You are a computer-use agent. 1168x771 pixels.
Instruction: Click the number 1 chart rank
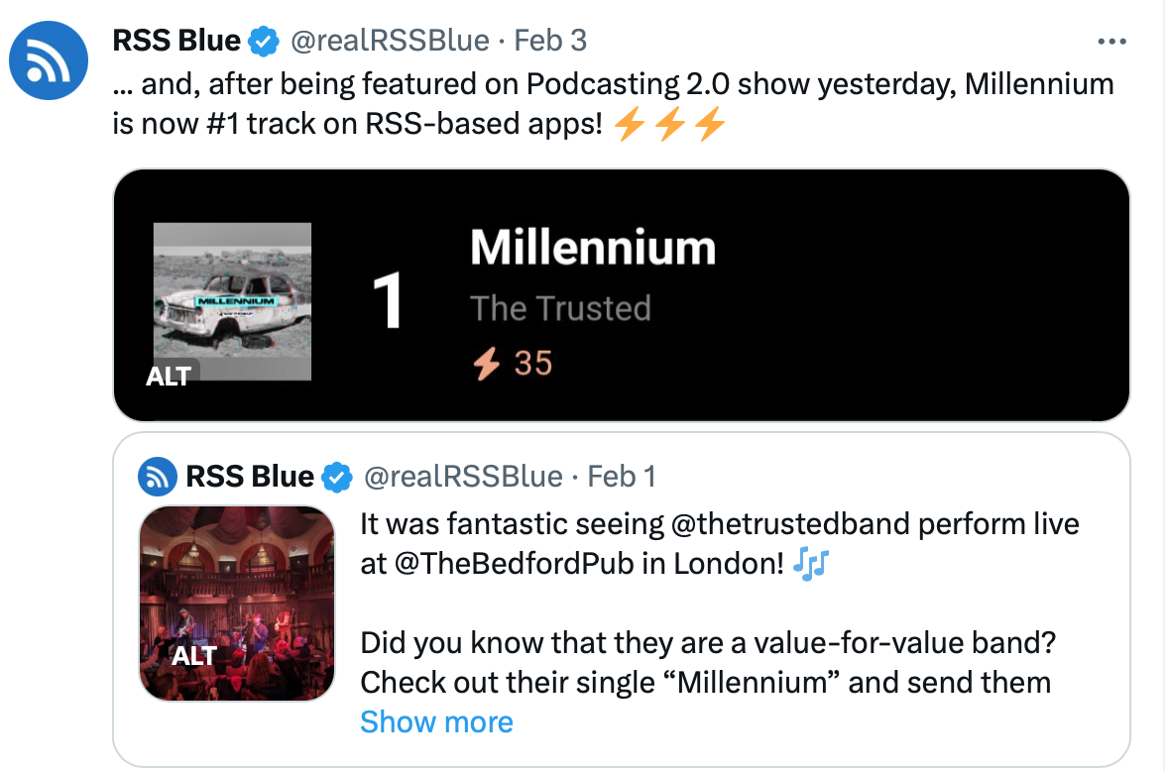(388, 300)
